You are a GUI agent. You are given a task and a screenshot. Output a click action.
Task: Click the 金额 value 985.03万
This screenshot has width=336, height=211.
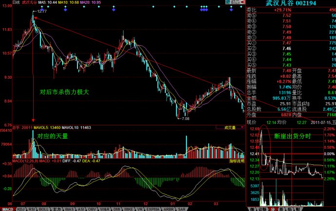click(x=282, y=98)
